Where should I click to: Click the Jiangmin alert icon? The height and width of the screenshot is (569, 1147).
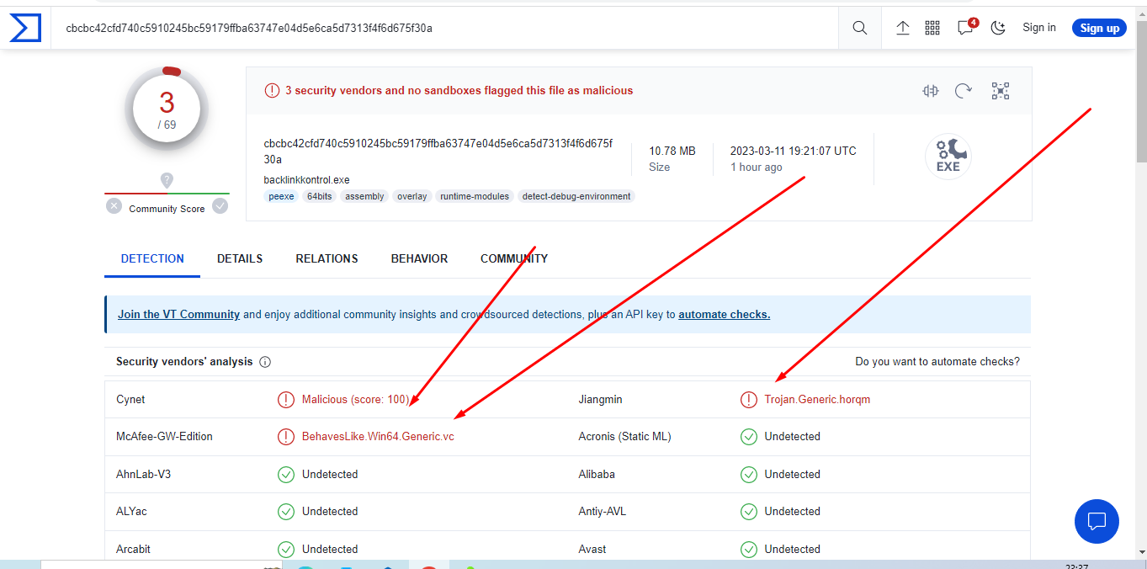click(749, 400)
